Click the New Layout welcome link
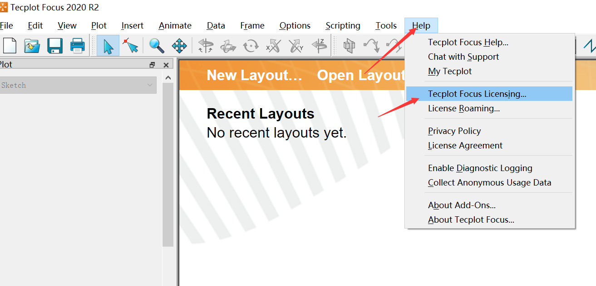The image size is (596, 286). pos(254,75)
